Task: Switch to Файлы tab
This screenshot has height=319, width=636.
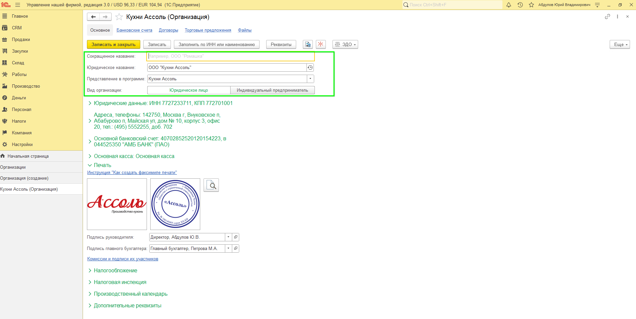Action: point(245,30)
